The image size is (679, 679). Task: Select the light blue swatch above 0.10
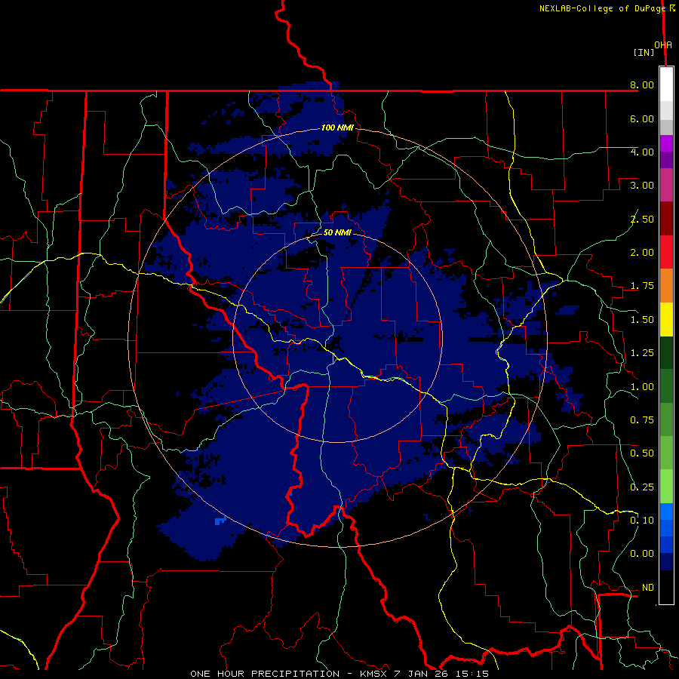point(666,512)
